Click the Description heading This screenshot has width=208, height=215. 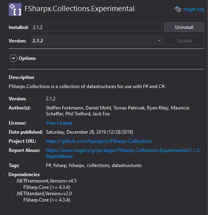[x=21, y=77]
